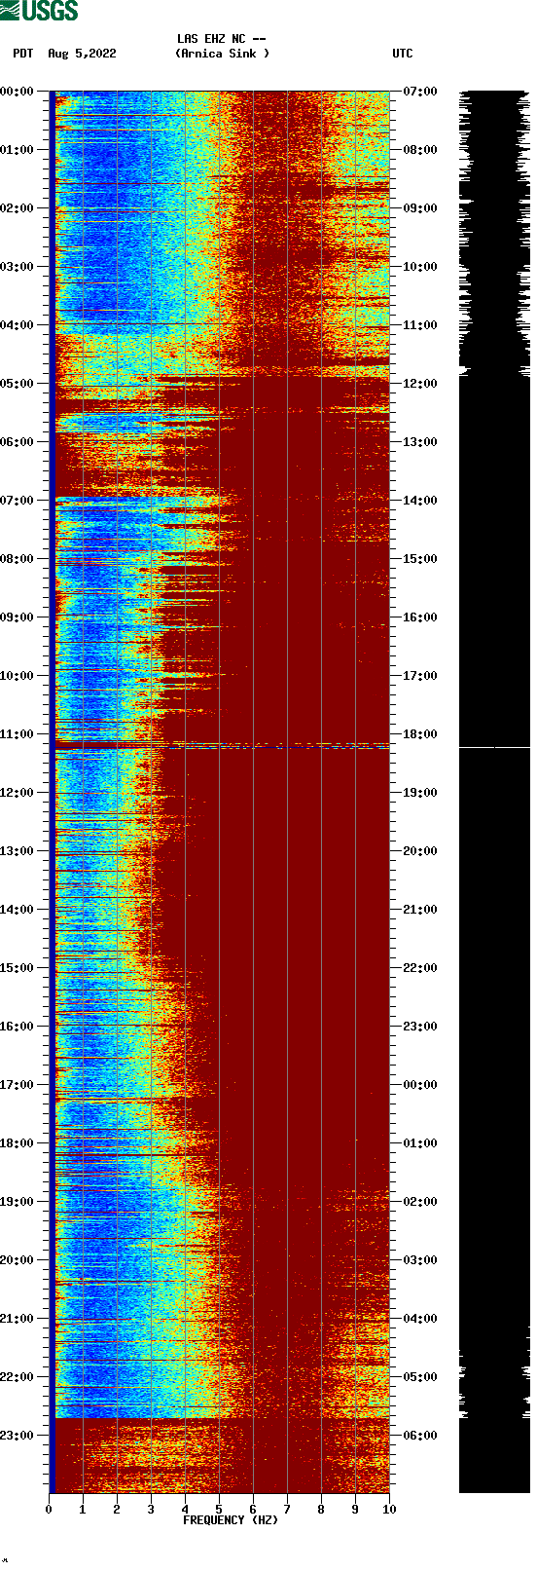The image size is (537, 1571).
Task: Click the 03:00 PDT time label
Action: click(18, 267)
